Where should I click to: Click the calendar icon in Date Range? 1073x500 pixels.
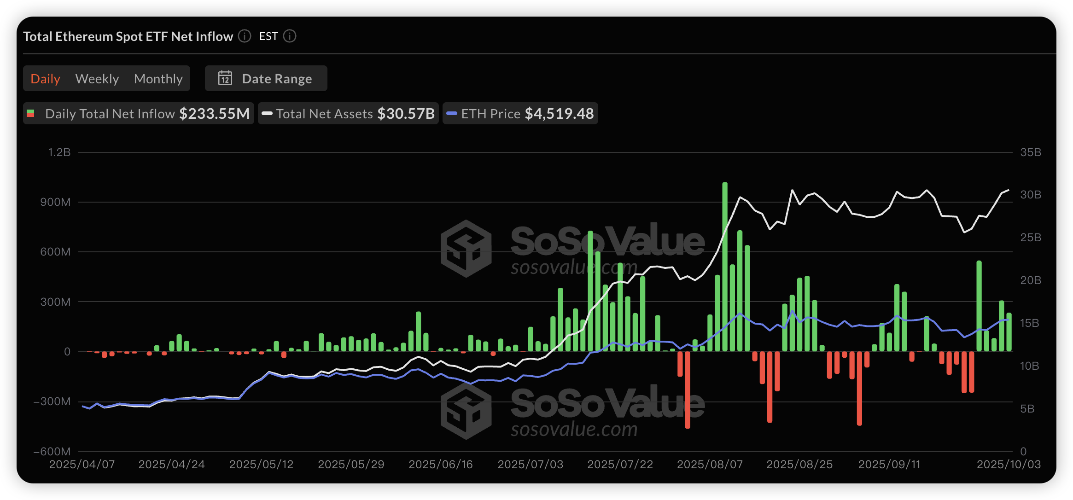pyautogui.click(x=225, y=78)
